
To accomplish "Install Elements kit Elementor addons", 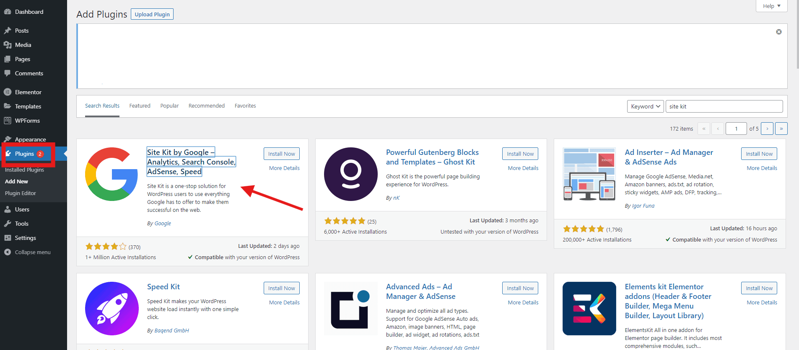I will click(x=759, y=288).
